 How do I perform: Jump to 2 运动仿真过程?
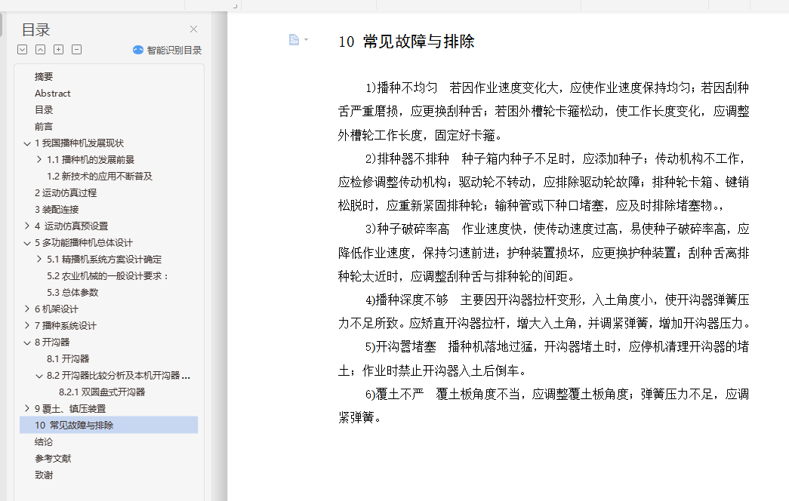tap(66, 192)
